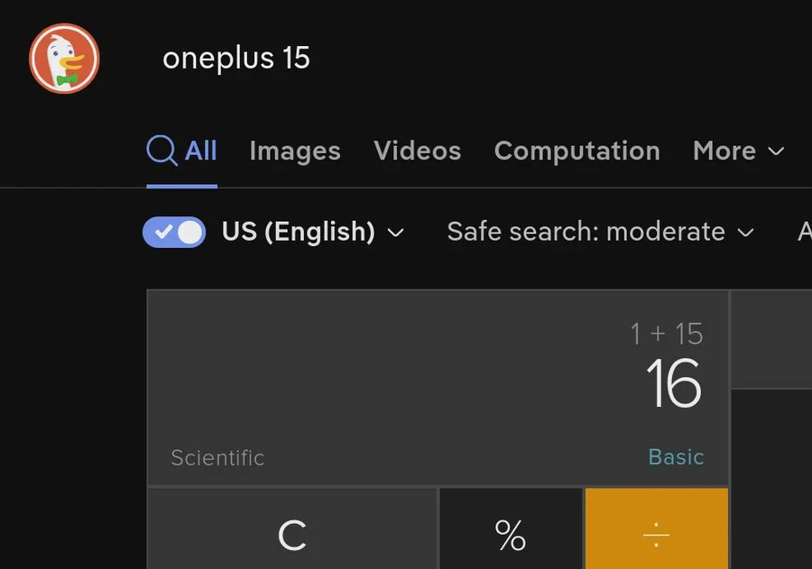Click the calculator result 16
The image size is (812, 569).
673,385
